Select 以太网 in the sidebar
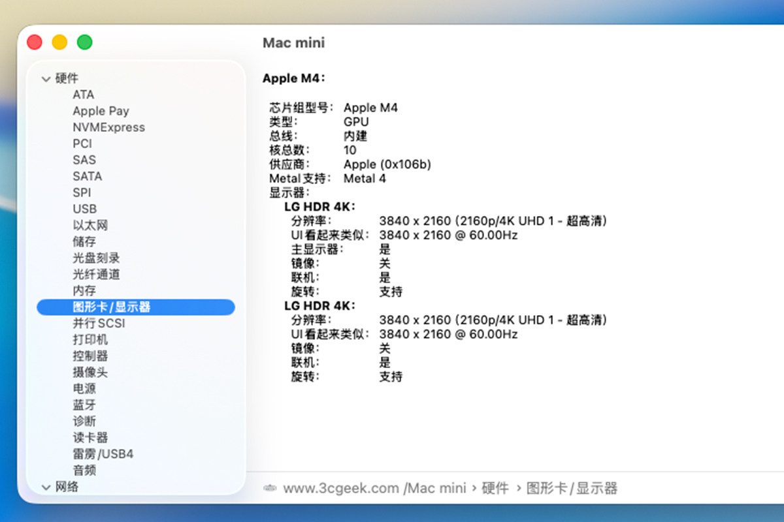This screenshot has width=784, height=522. (x=90, y=225)
